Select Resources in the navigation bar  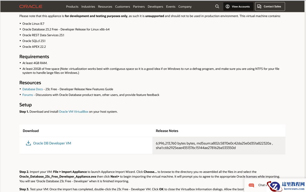tap(105, 7)
